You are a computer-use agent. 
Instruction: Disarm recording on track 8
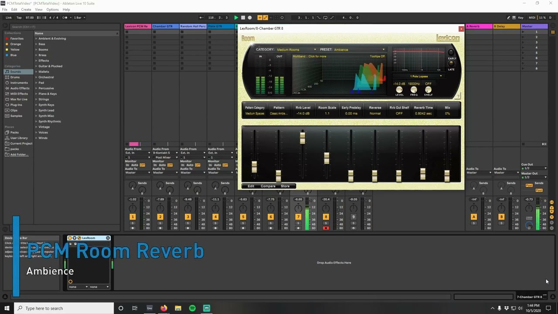(326, 228)
